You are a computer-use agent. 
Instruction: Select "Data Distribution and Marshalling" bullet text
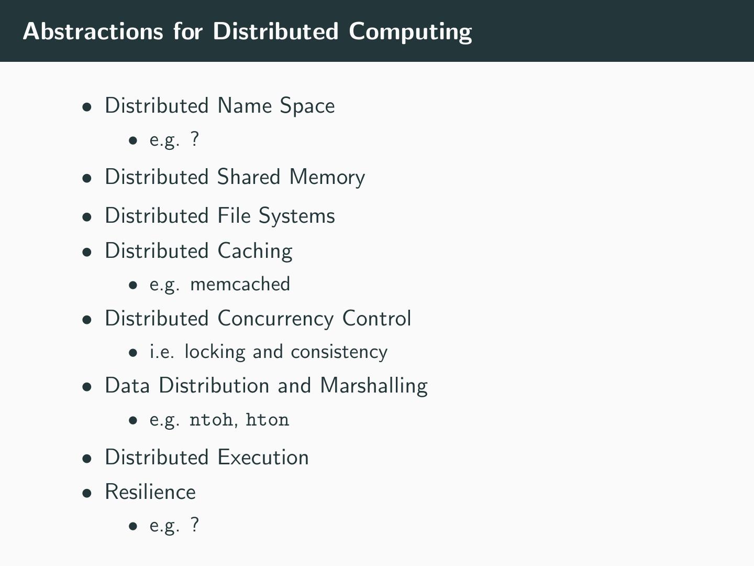pos(266,386)
